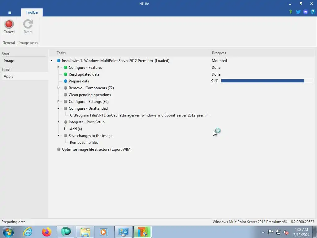This screenshot has width=317, height=238.
Task: Launch Firefox from the taskbar
Action: tap(47, 232)
